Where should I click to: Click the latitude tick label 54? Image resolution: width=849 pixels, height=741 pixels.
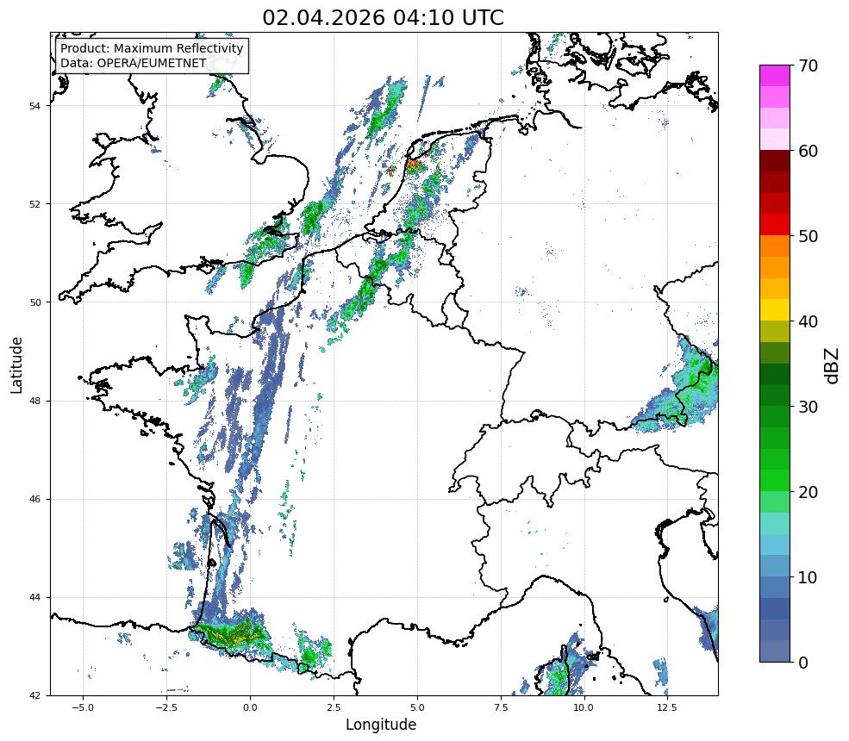coord(34,106)
